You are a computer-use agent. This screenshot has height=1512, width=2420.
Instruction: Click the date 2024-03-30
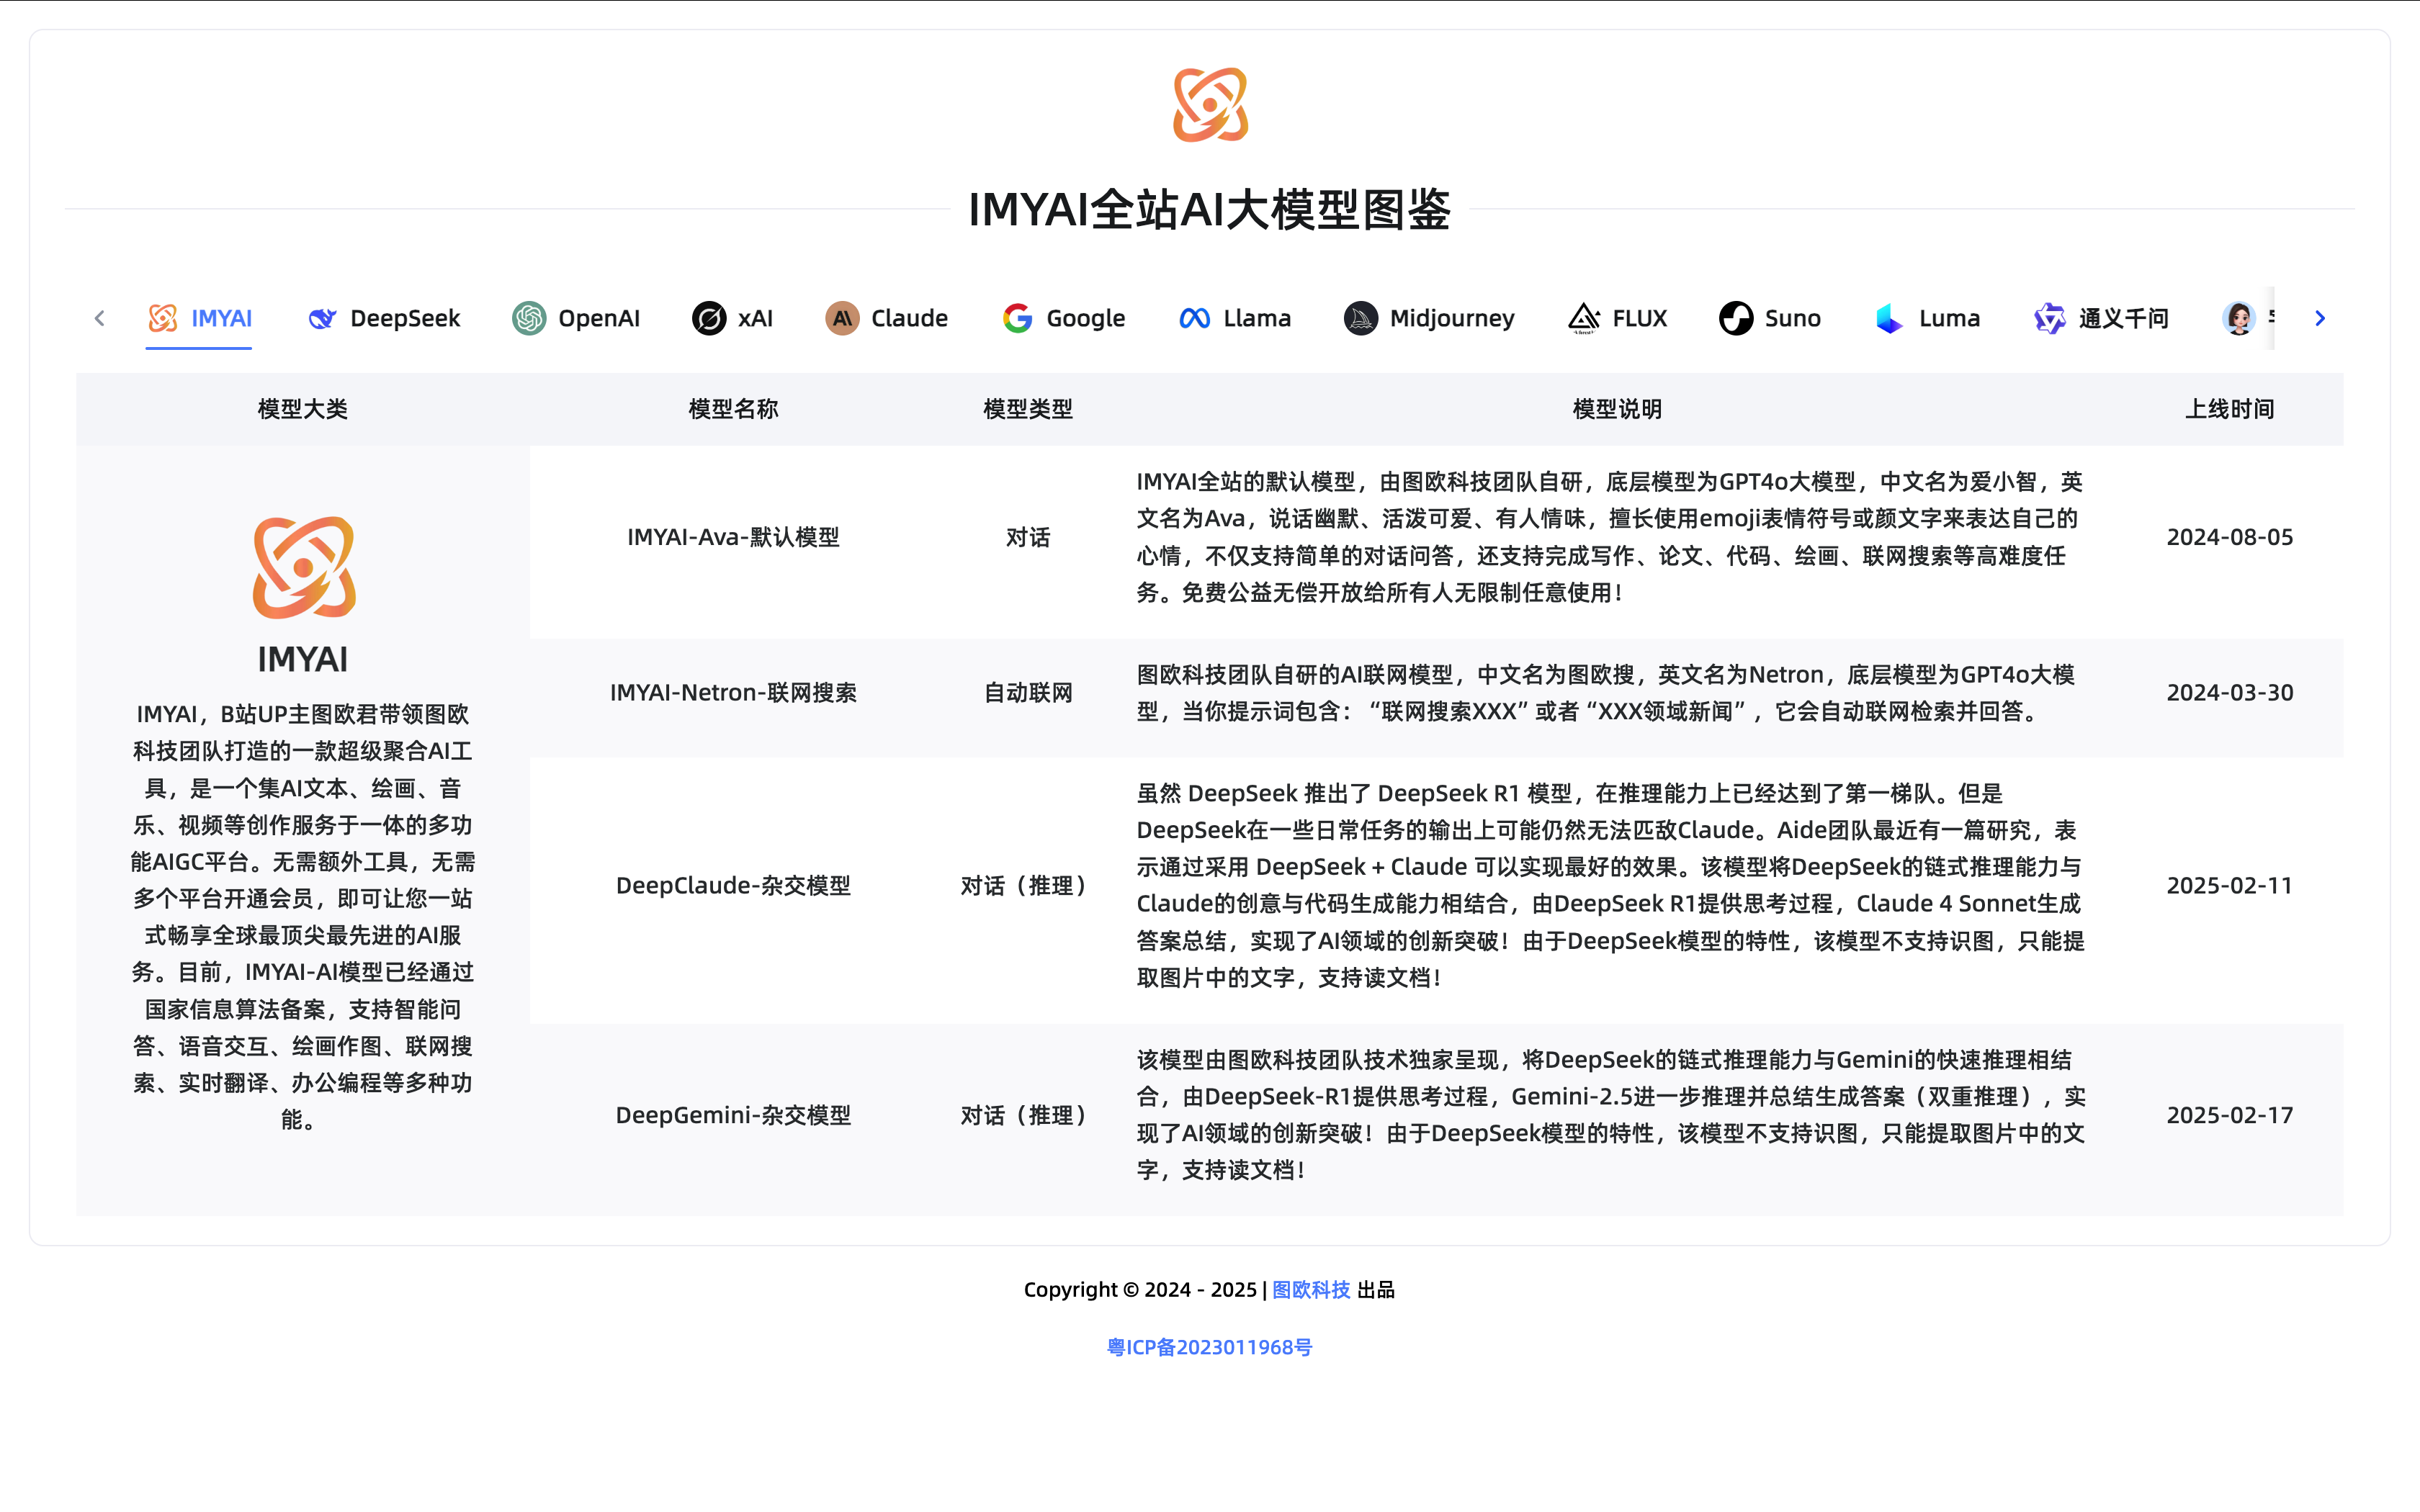(2229, 692)
